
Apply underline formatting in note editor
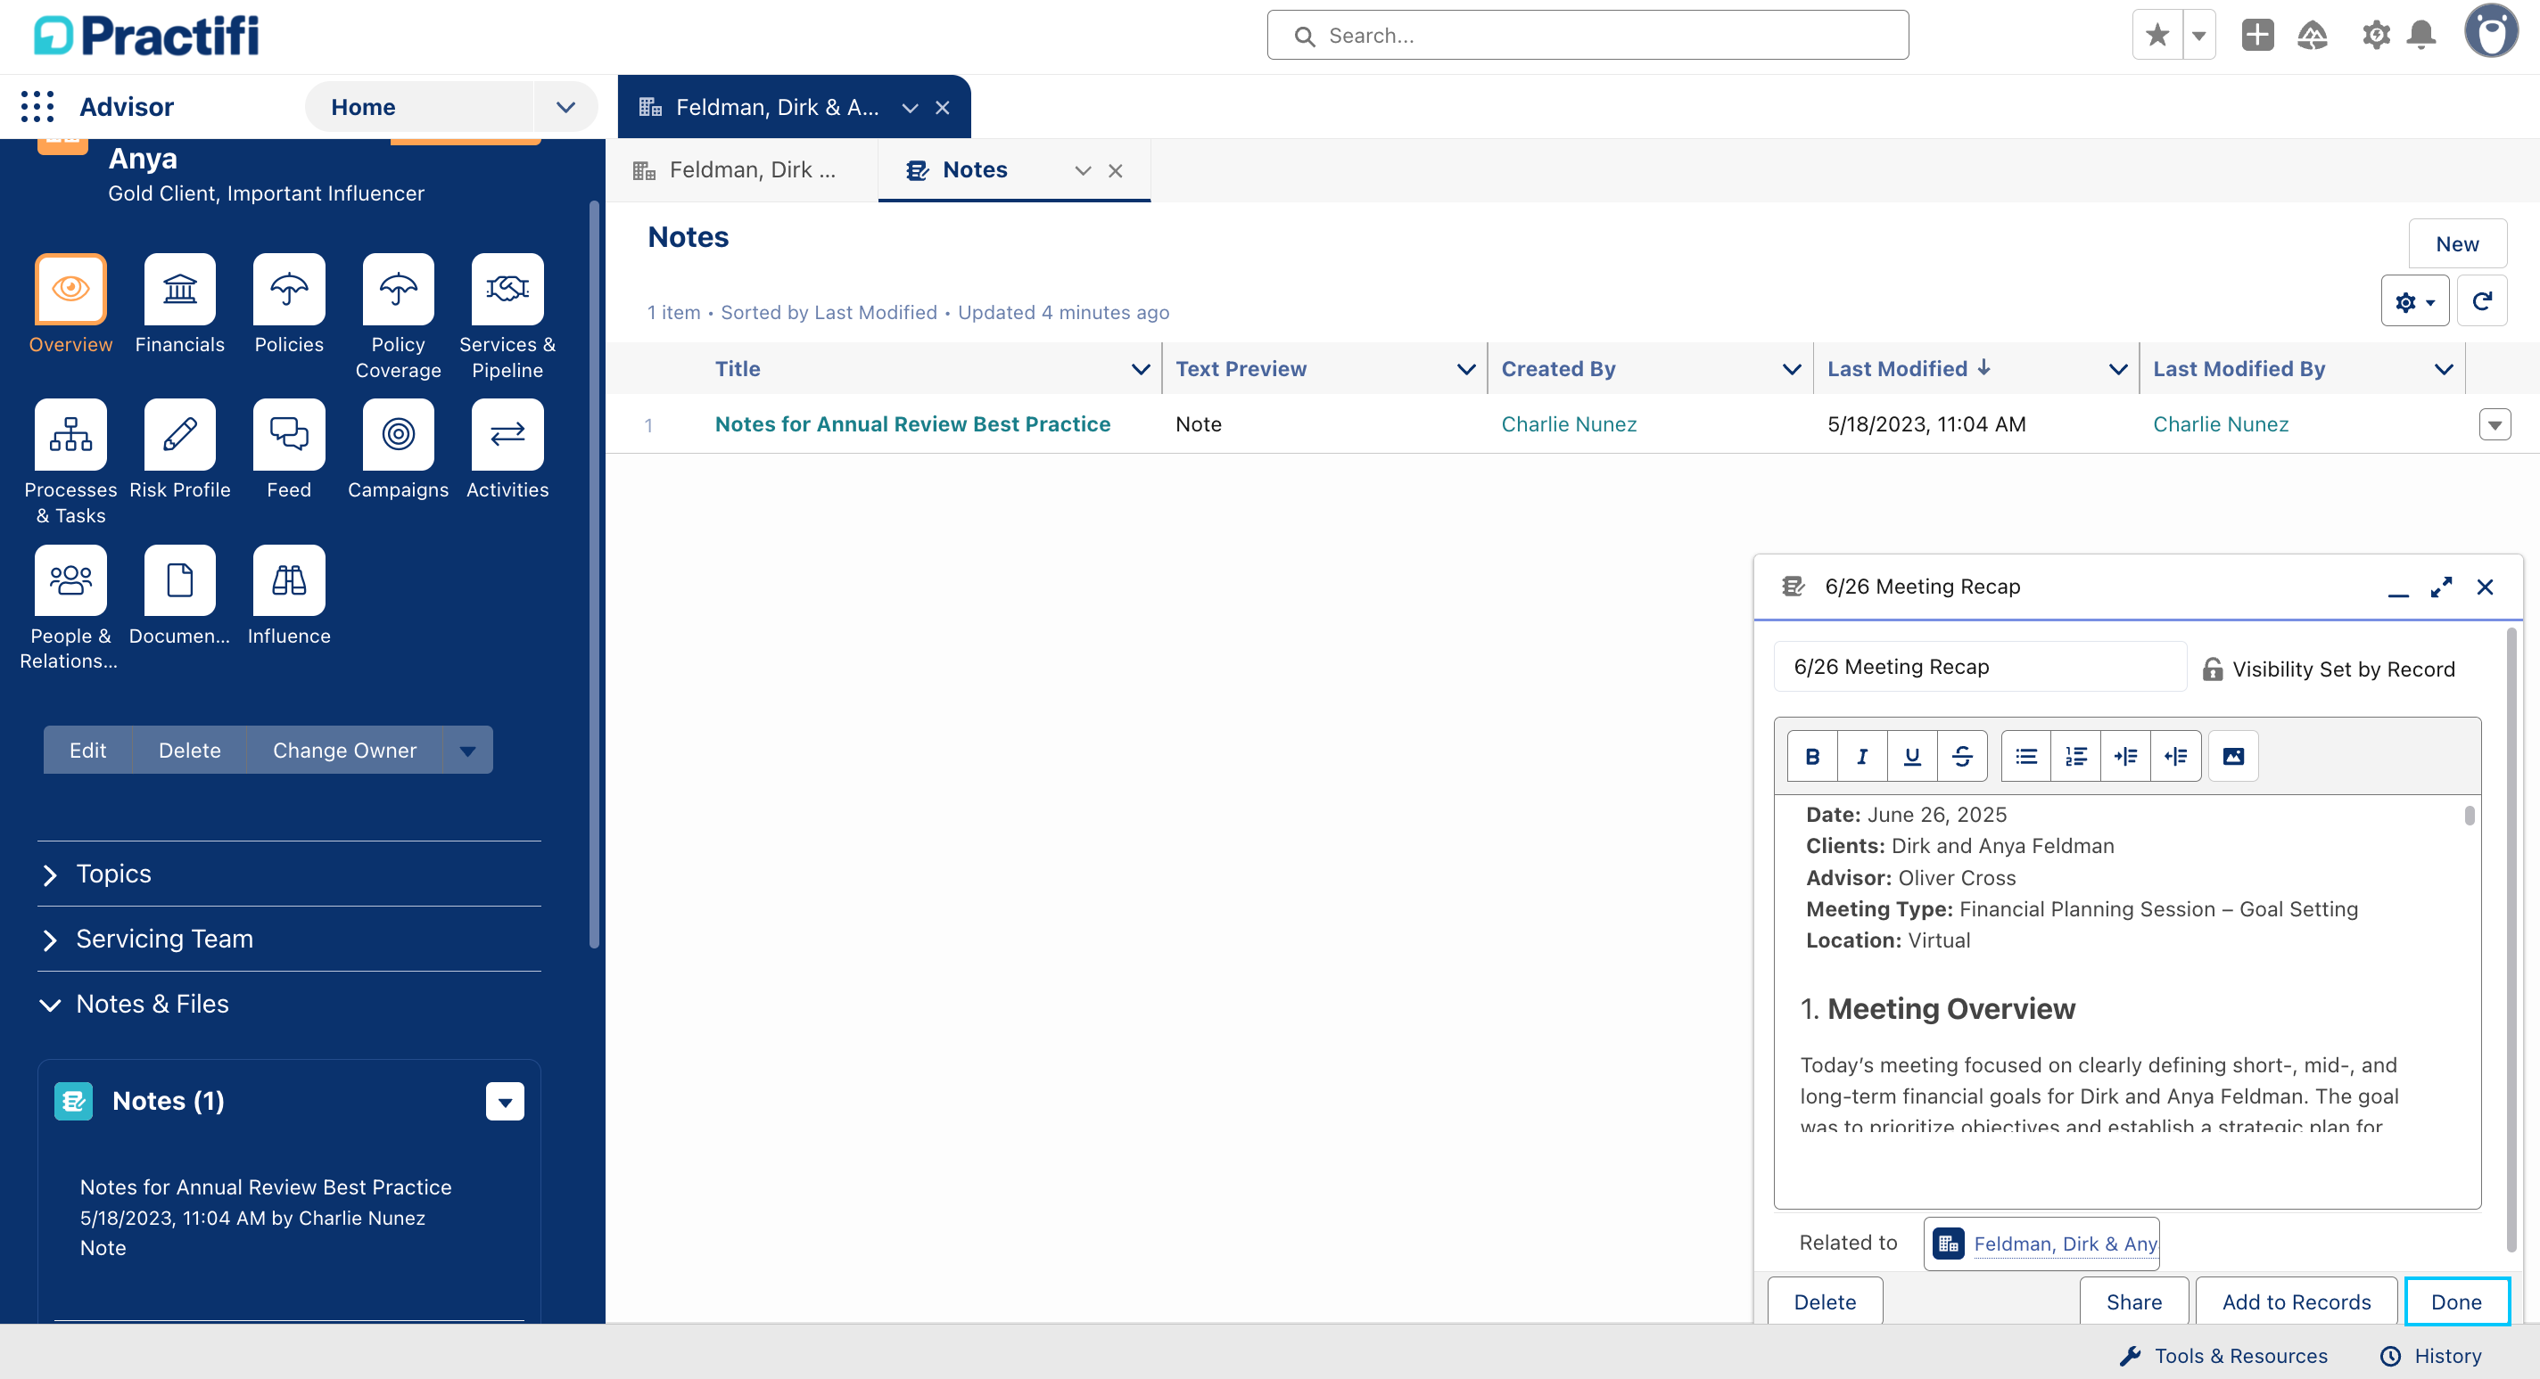1912,756
